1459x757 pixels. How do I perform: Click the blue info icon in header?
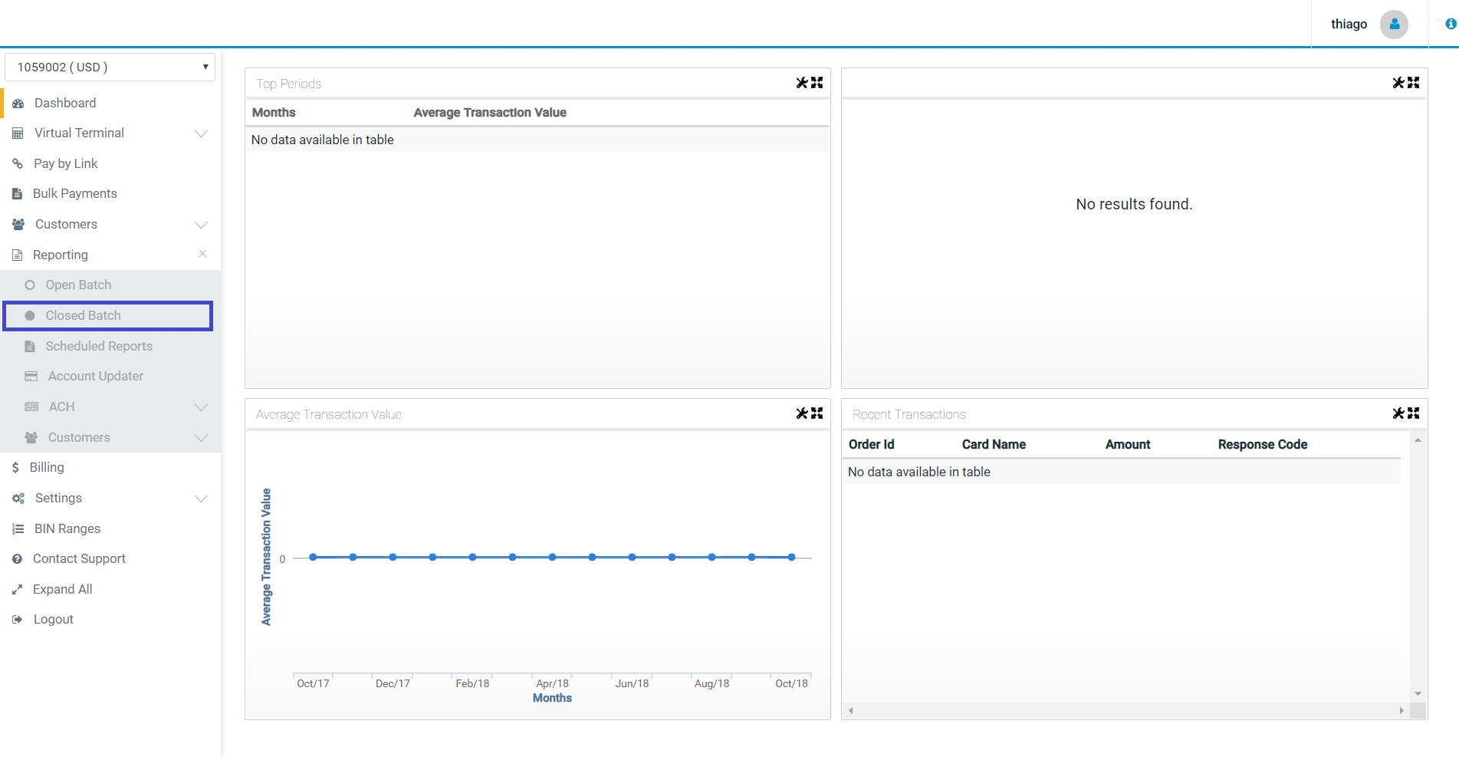click(1451, 25)
